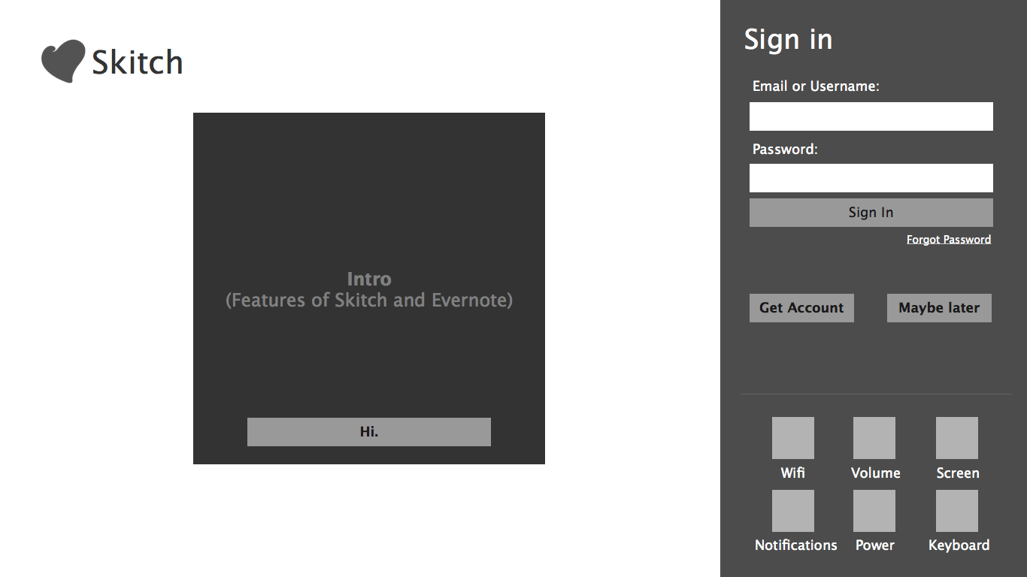
Task: Open the Notifications settings icon
Action: tap(793, 511)
